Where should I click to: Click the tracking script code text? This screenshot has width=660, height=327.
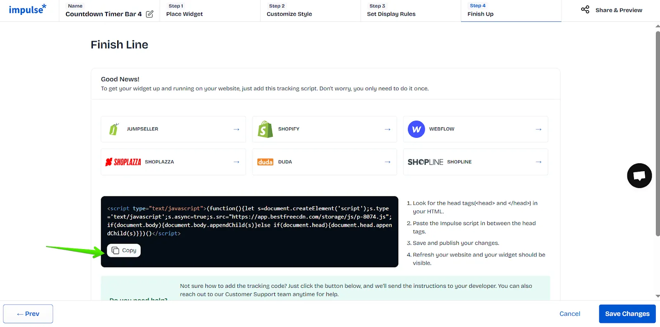pos(250,221)
